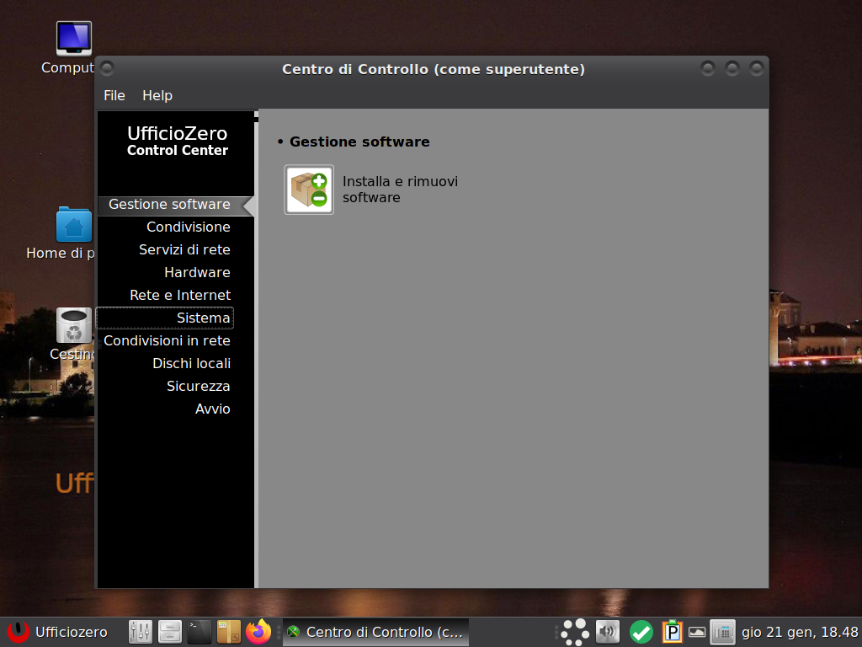Screen dimensions: 862x647
Task: Open the Cestino trash desktop icon
Action: [x=74, y=326]
